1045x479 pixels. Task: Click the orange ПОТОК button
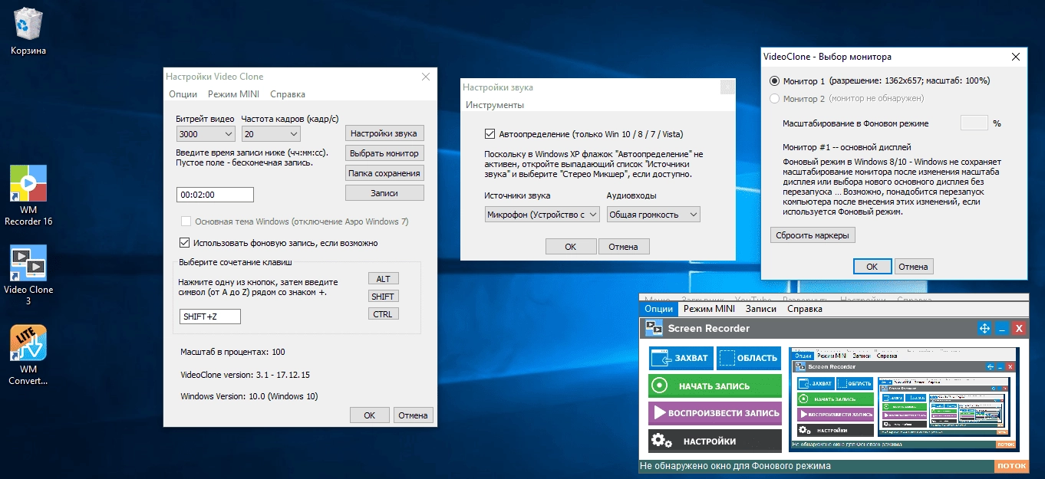point(1011,466)
